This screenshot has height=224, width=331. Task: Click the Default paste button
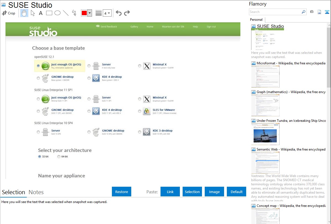(237, 192)
